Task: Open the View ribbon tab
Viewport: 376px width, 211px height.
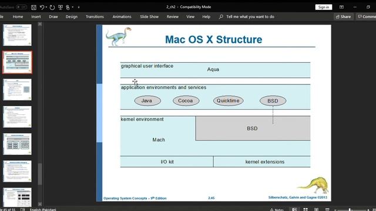Action: coord(190,17)
